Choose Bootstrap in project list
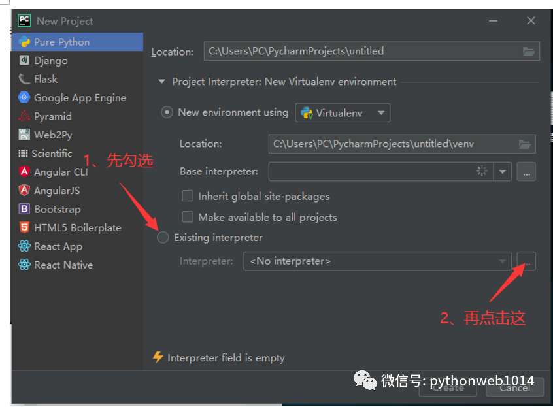This screenshot has height=407, width=553. (x=78, y=209)
